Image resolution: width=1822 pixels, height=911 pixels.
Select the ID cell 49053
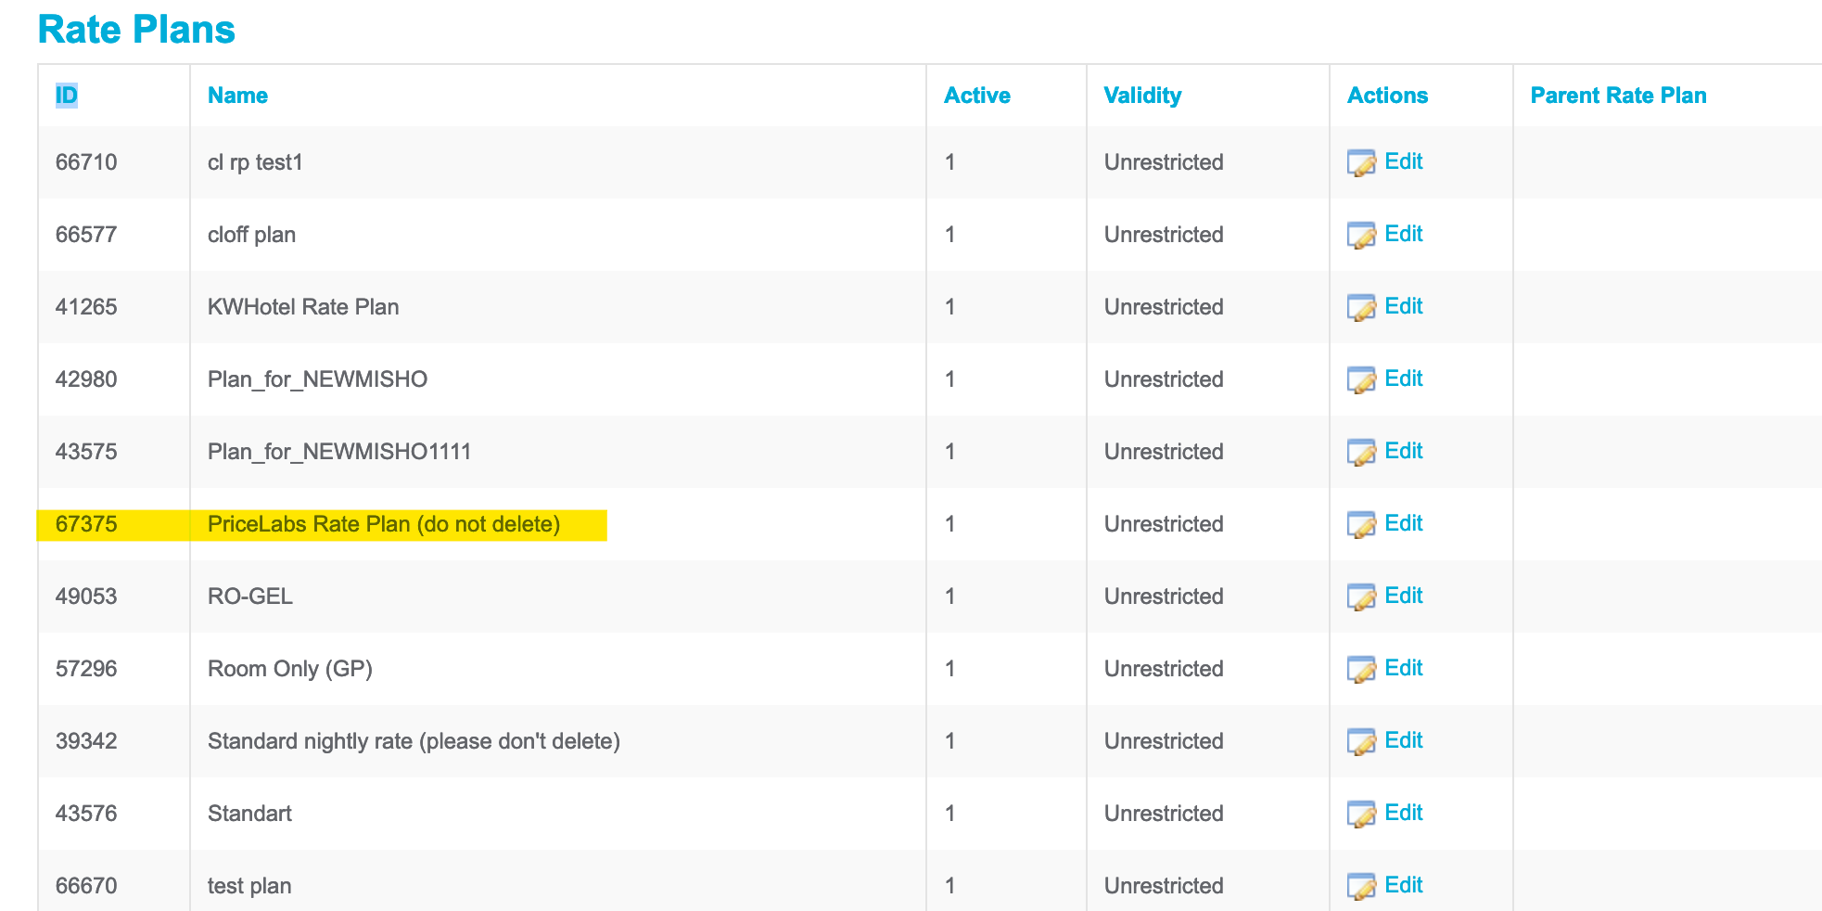pyautogui.click(x=86, y=597)
